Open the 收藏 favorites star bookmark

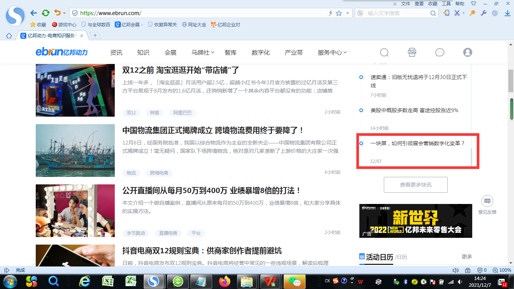click(38, 24)
